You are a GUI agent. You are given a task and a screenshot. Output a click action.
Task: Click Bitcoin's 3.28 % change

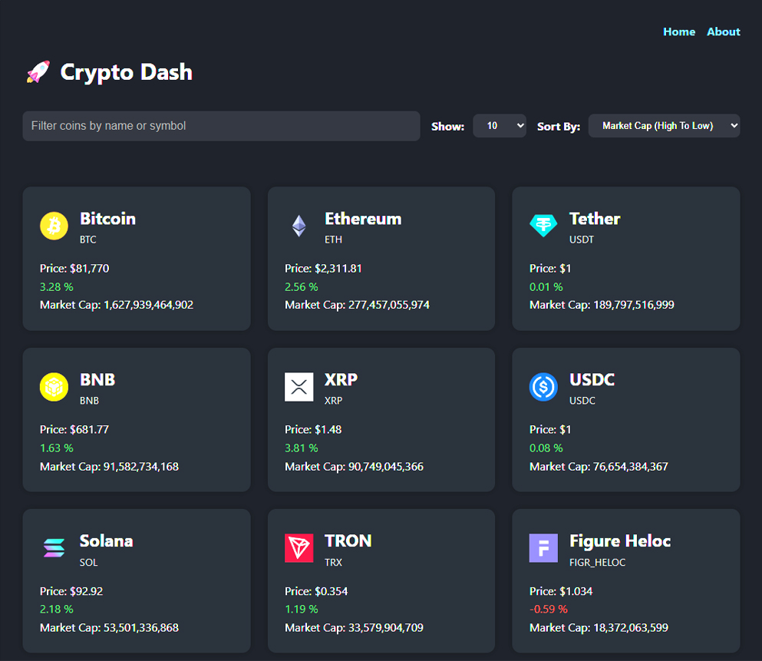(56, 287)
